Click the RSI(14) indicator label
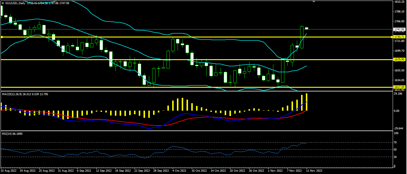Image resolution: width=407 pixels, height=174 pixels. pos(8,134)
